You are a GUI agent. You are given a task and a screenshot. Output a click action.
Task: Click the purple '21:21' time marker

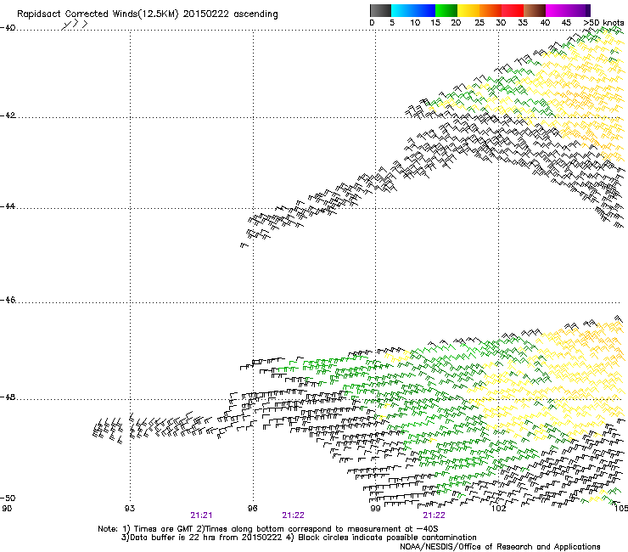tap(201, 515)
